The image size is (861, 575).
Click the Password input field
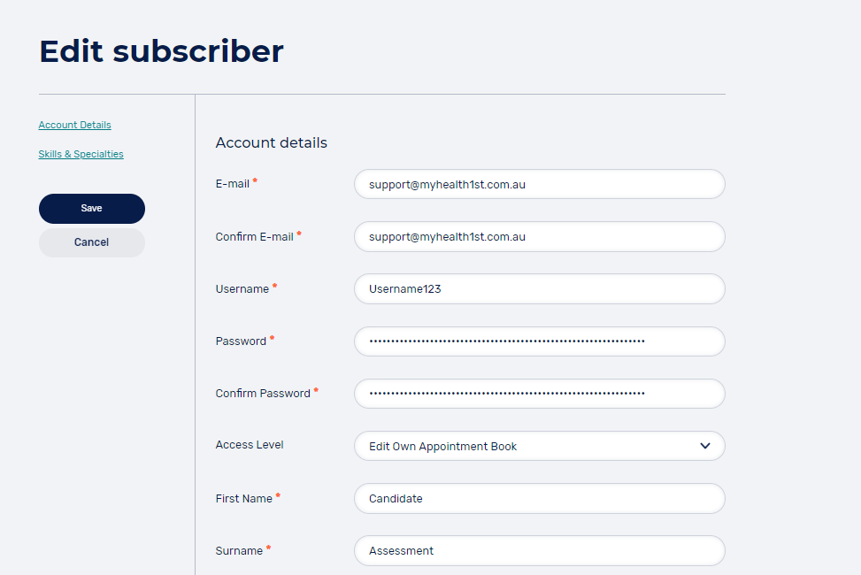coord(540,341)
